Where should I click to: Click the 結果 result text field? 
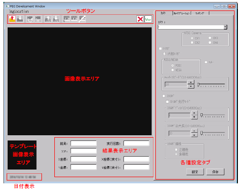point(83,143)
